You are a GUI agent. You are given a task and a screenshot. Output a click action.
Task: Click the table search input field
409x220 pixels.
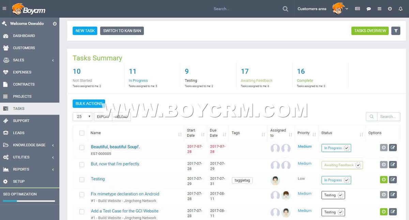388,116
